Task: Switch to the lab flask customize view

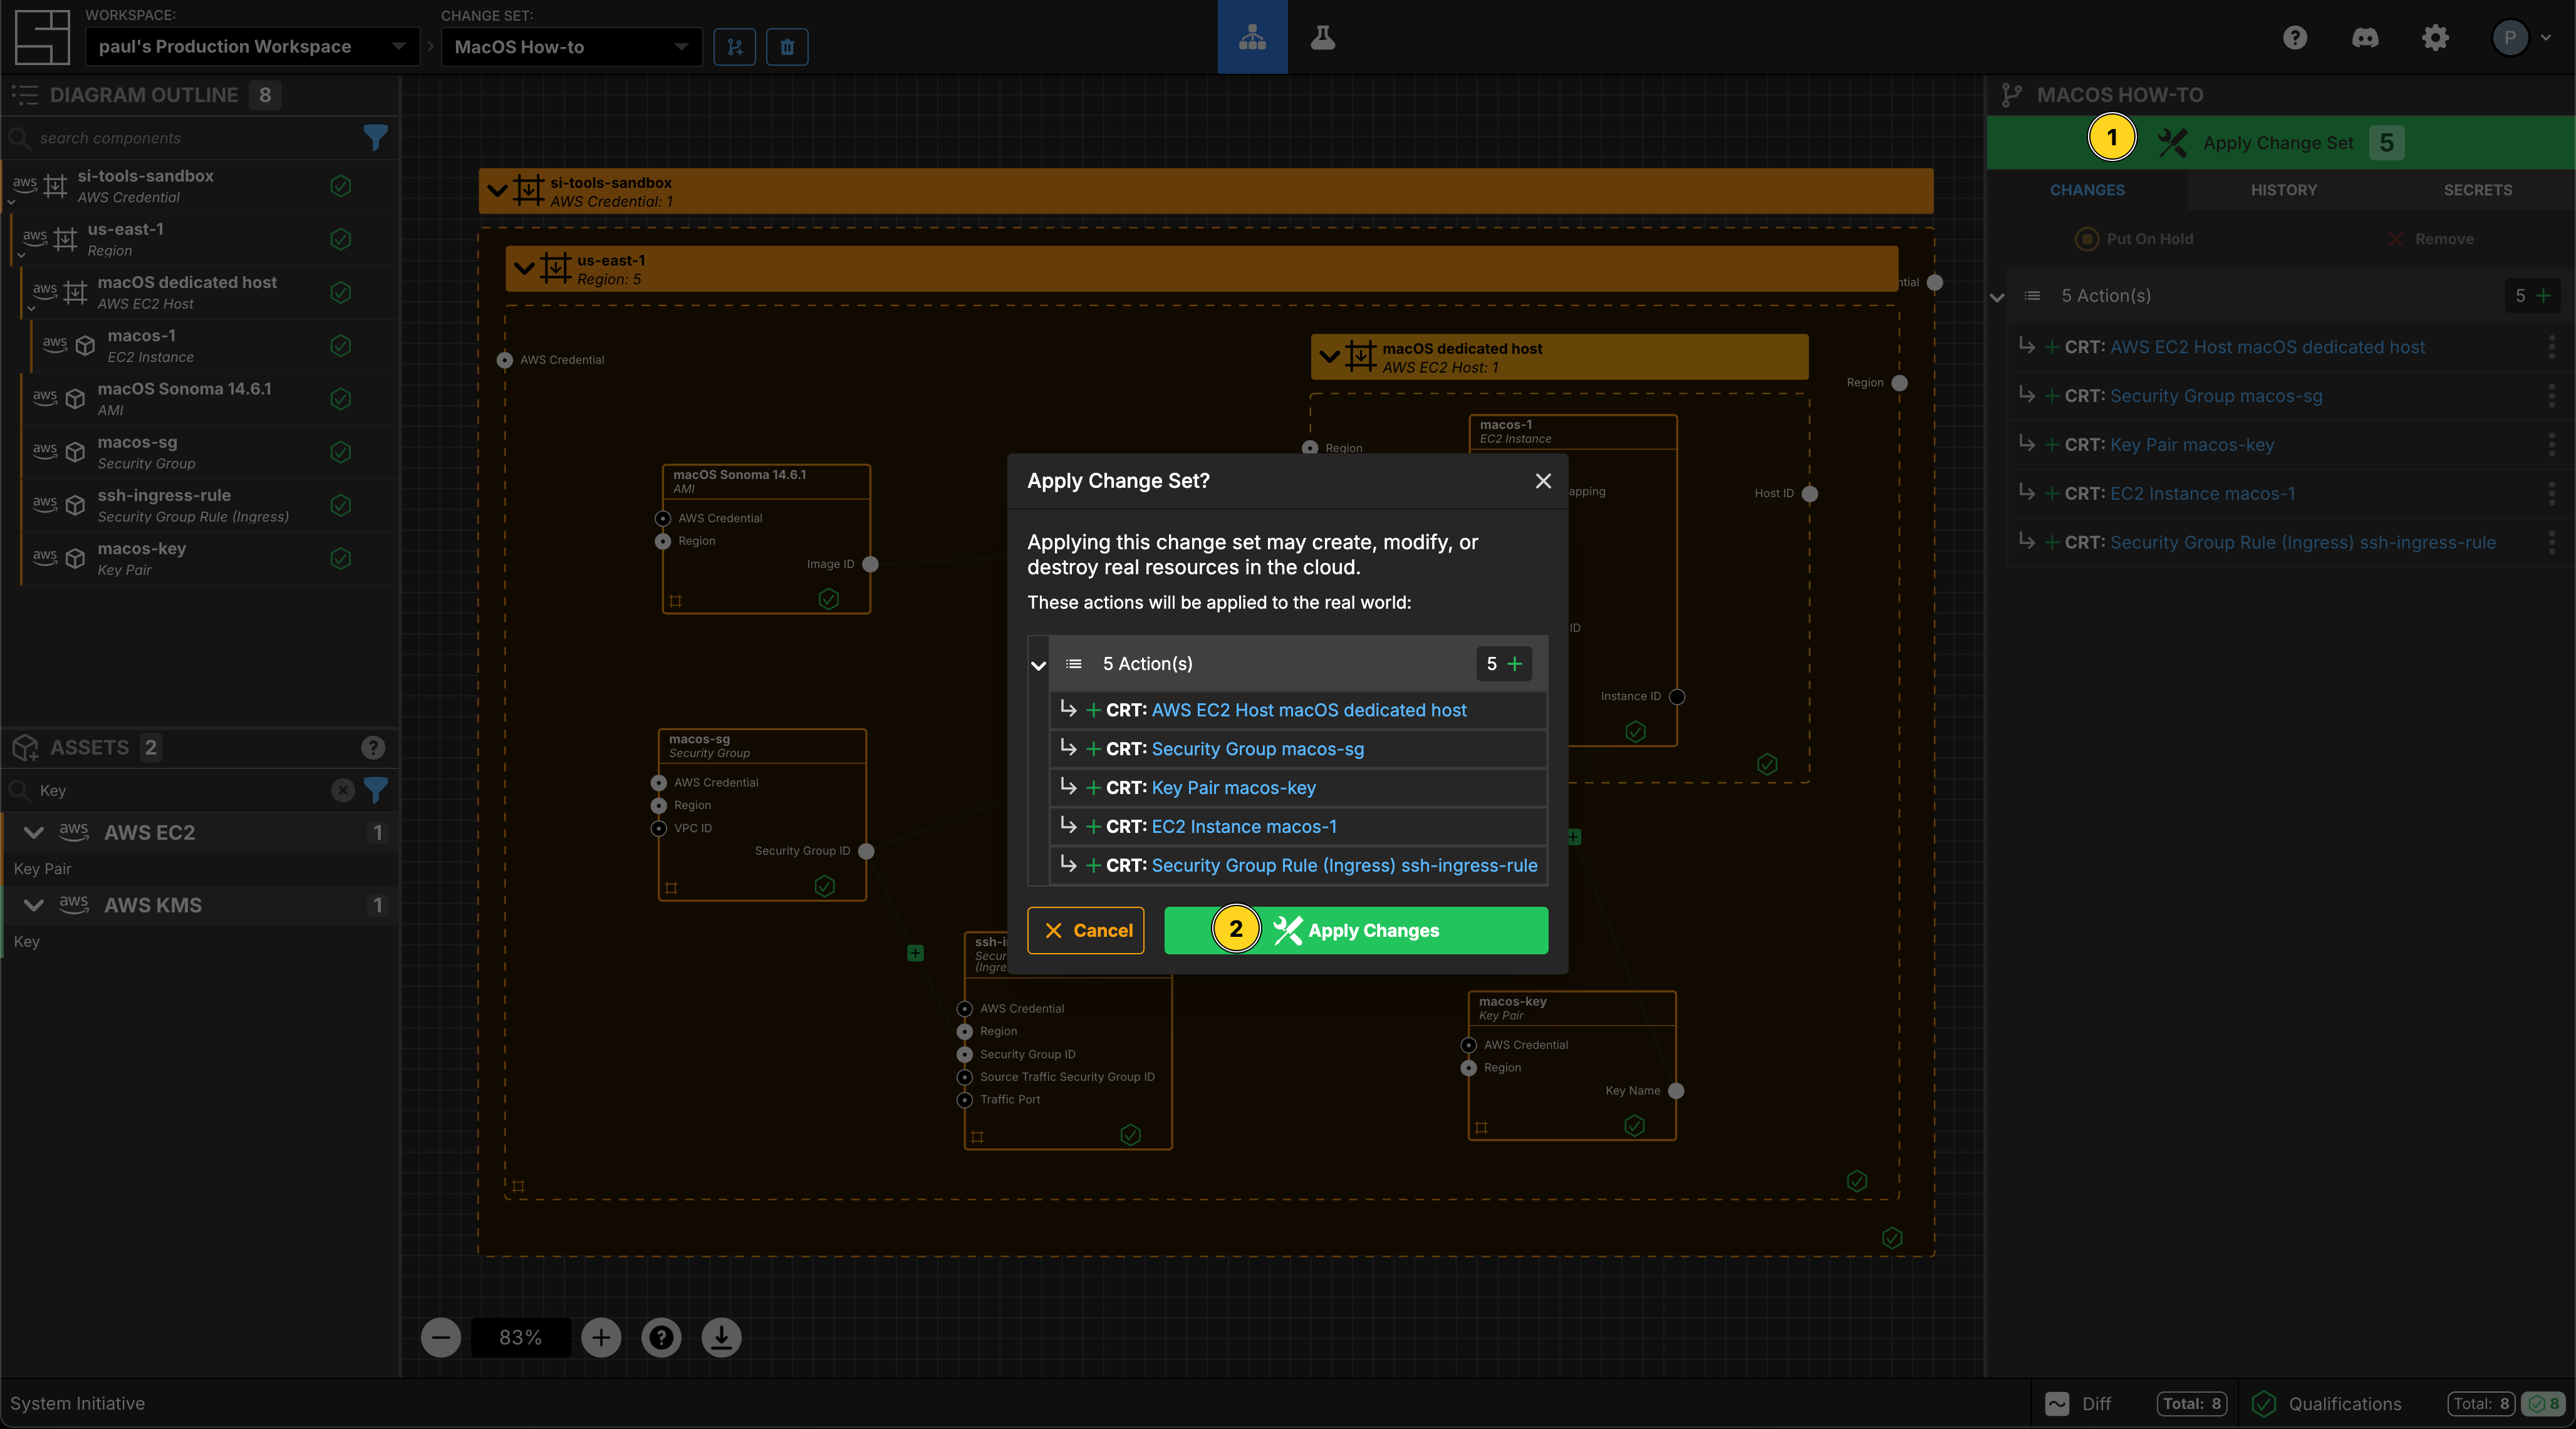Action: [x=1323, y=37]
